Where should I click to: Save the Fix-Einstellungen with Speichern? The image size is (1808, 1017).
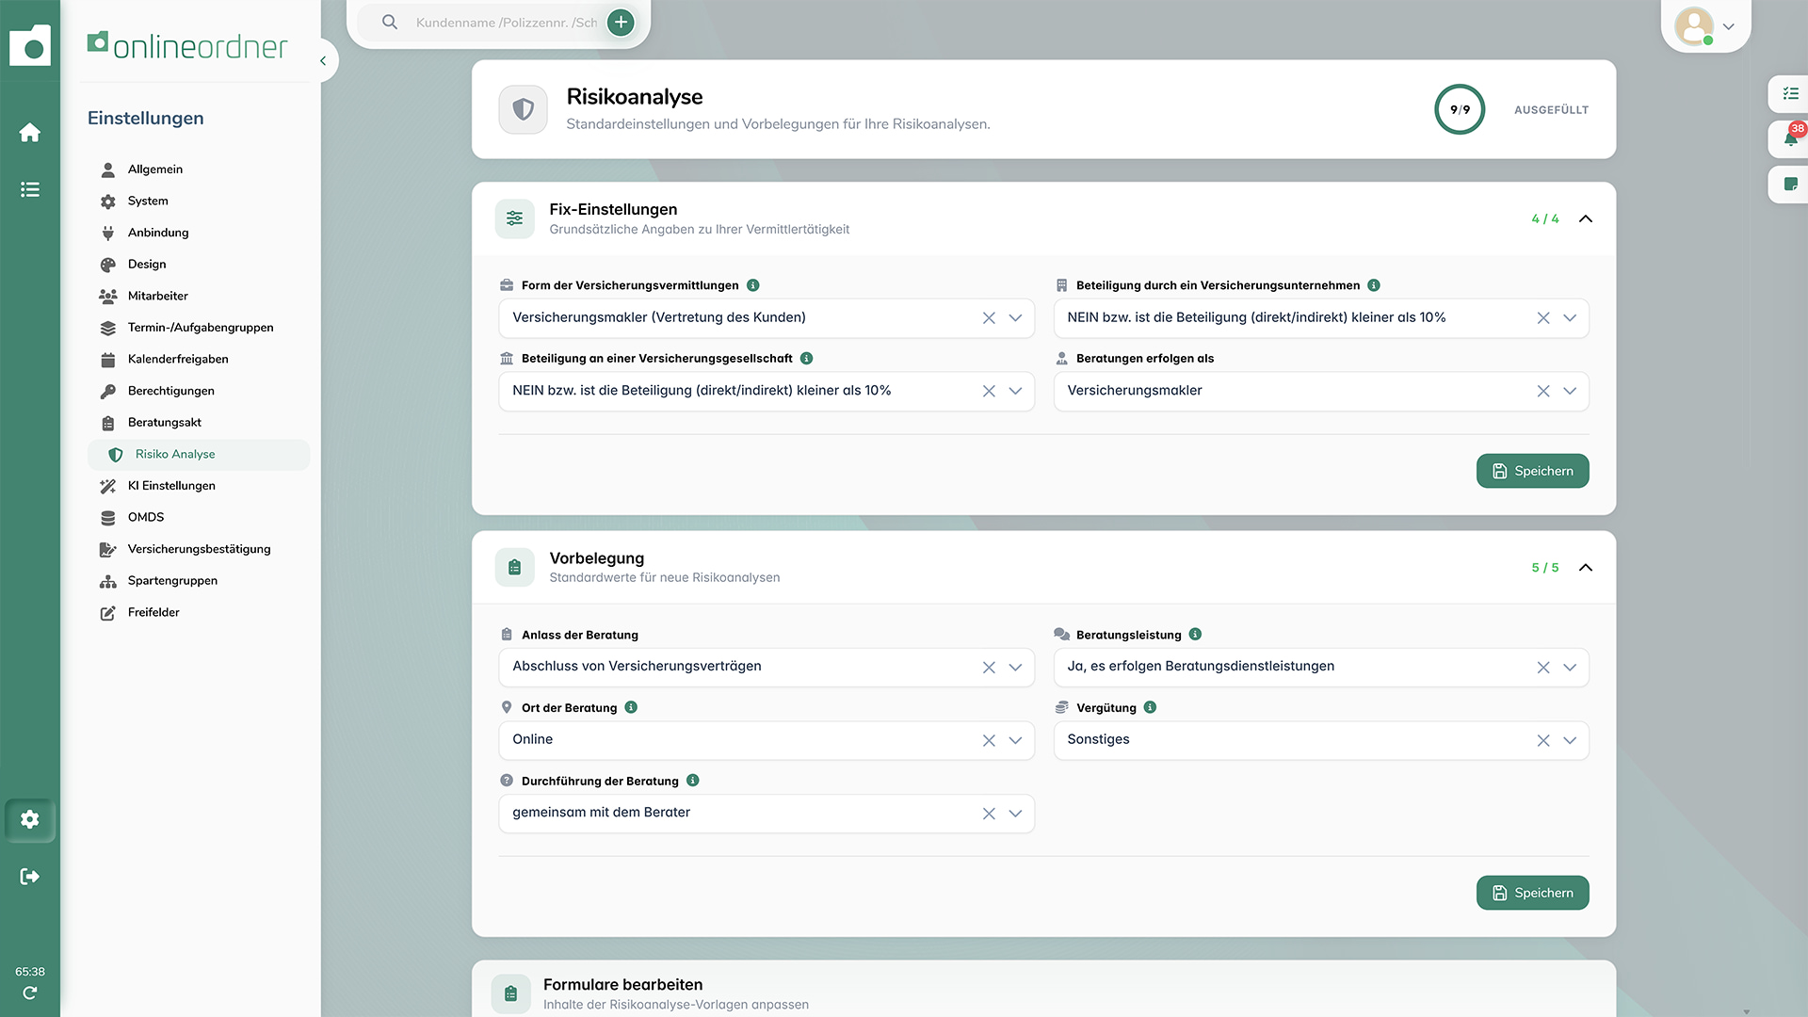point(1532,471)
